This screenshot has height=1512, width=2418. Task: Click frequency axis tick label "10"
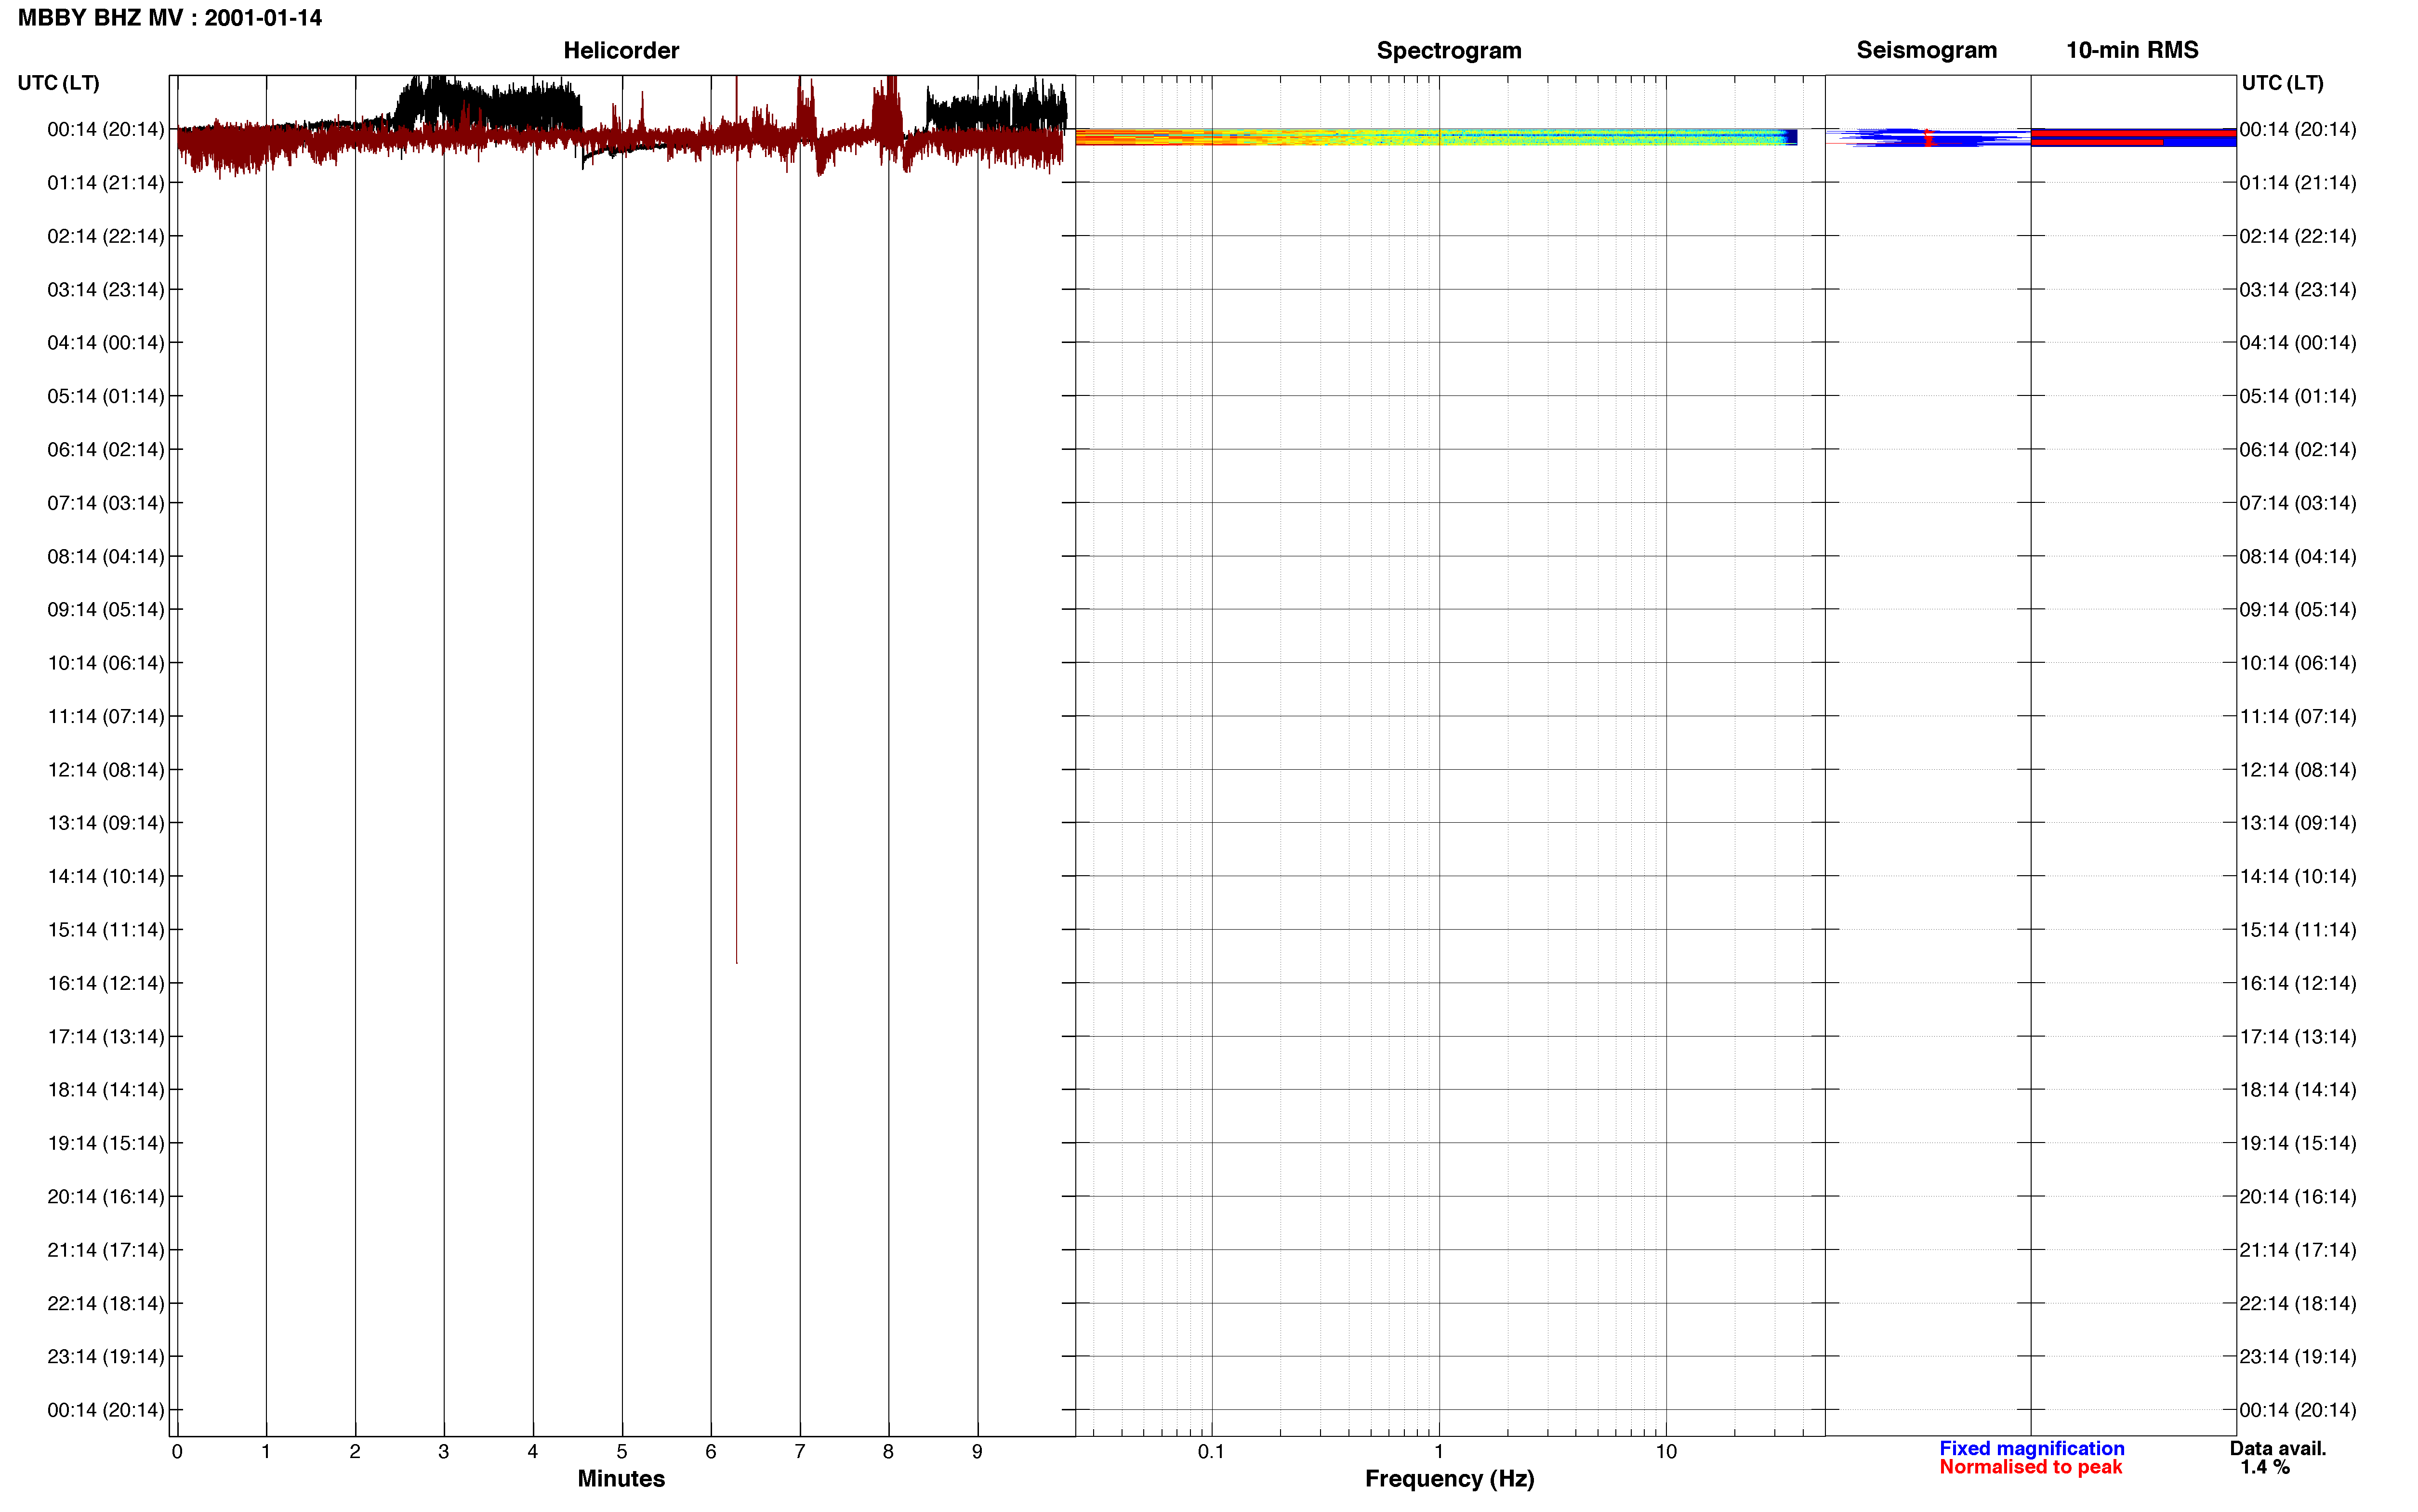[x=1666, y=1452]
